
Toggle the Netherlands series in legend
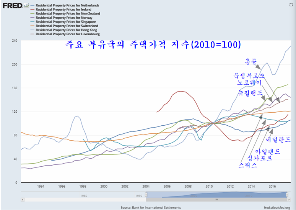(65, 5)
